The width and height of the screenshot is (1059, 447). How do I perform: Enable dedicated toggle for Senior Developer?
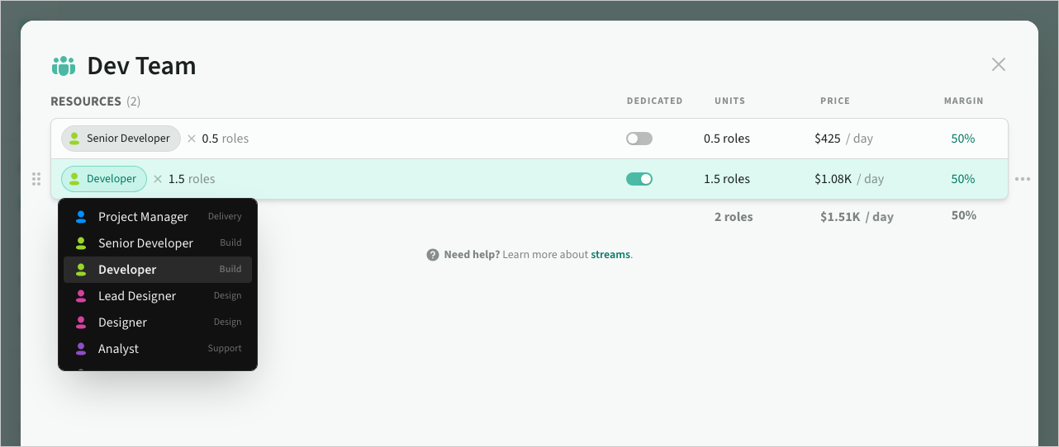click(639, 139)
